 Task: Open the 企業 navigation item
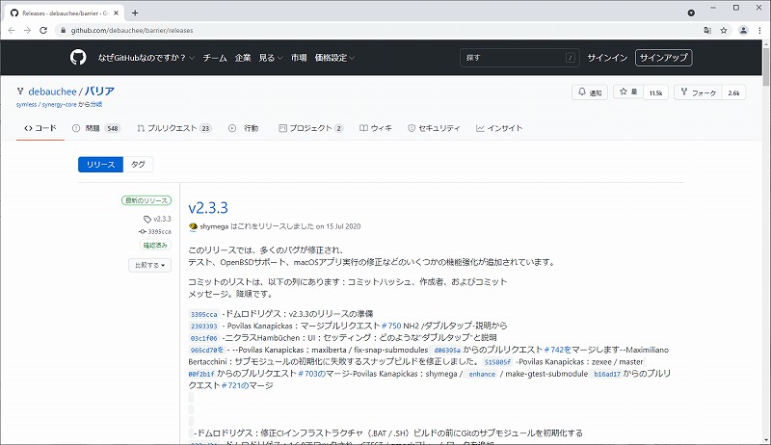[243, 58]
